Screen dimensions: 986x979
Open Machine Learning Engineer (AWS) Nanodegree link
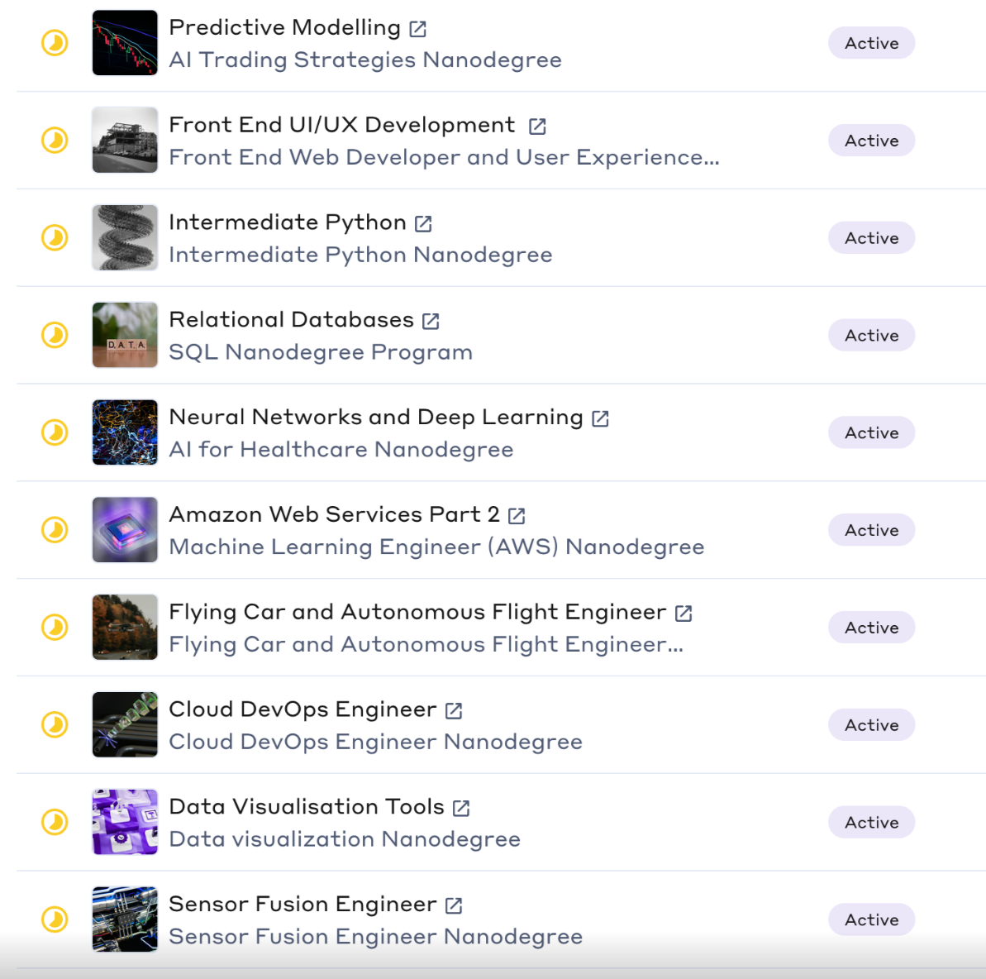coord(436,547)
